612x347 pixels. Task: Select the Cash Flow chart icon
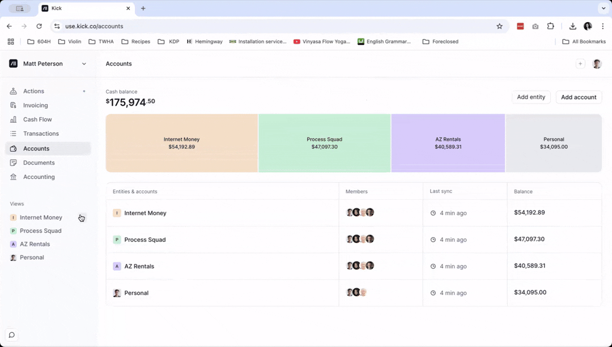[x=13, y=119]
